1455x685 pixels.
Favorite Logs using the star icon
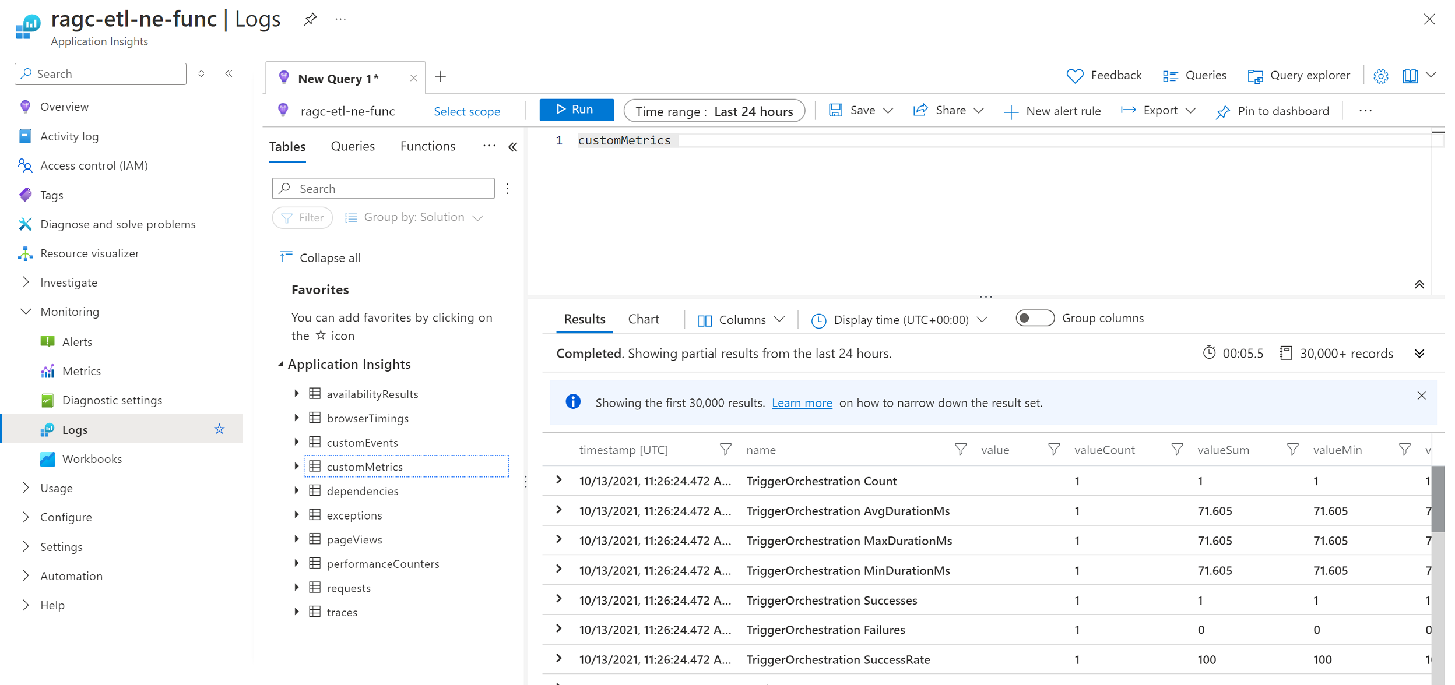pyautogui.click(x=219, y=429)
